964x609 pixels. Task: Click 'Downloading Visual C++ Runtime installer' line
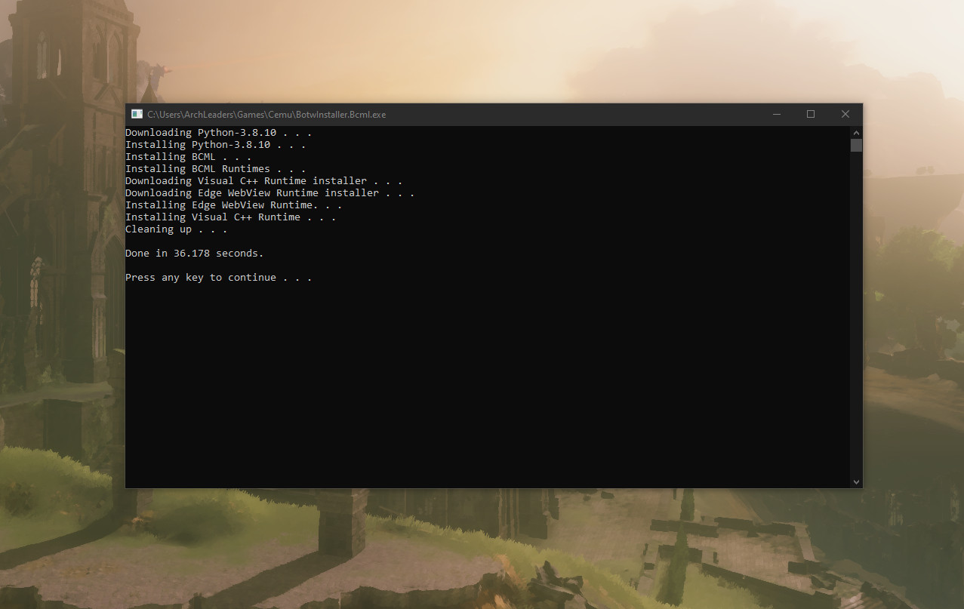click(263, 181)
